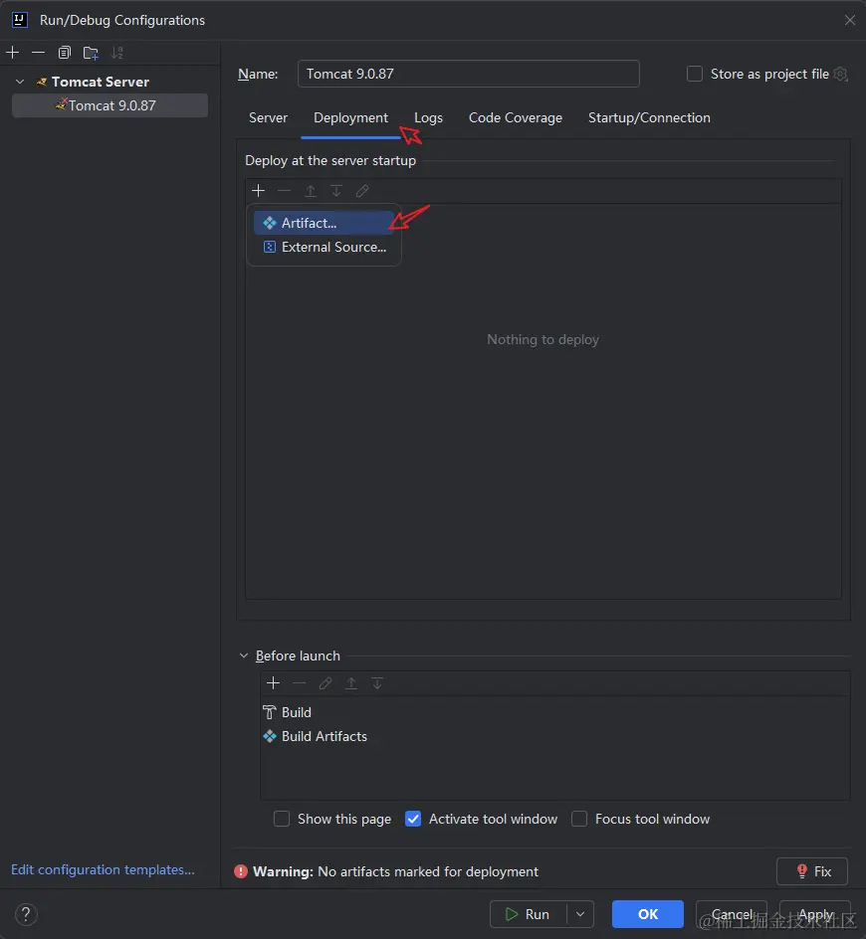Viewport: 866px width, 939px height.
Task: Click the Fix button
Action: click(x=812, y=871)
